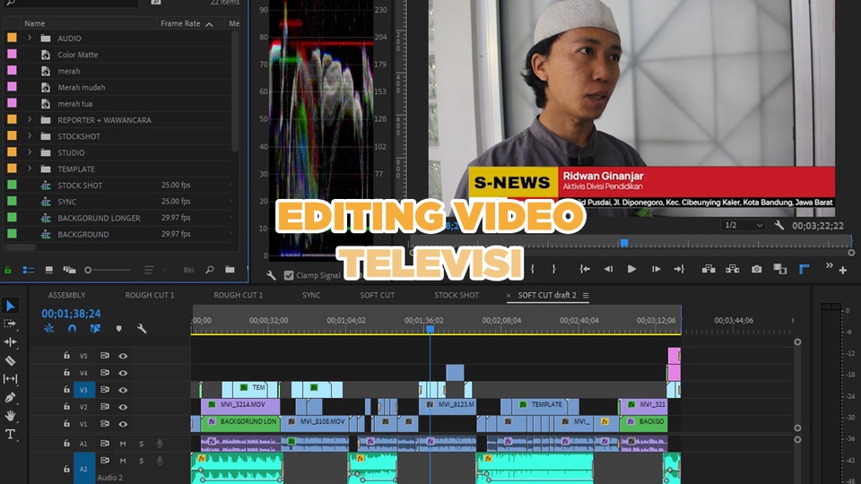Open timeline display settings wrench
This screenshot has width=861, height=484.
point(142,328)
